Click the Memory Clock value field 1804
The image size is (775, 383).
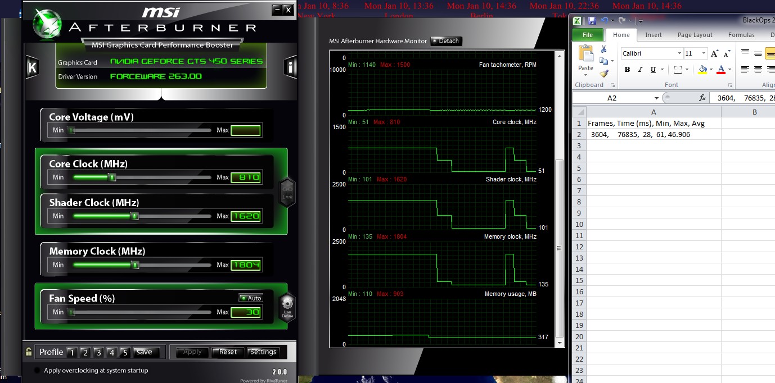click(246, 265)
